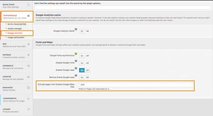
Task: Set Disable Google maps to Off
Action: click(x=87, y=70)
